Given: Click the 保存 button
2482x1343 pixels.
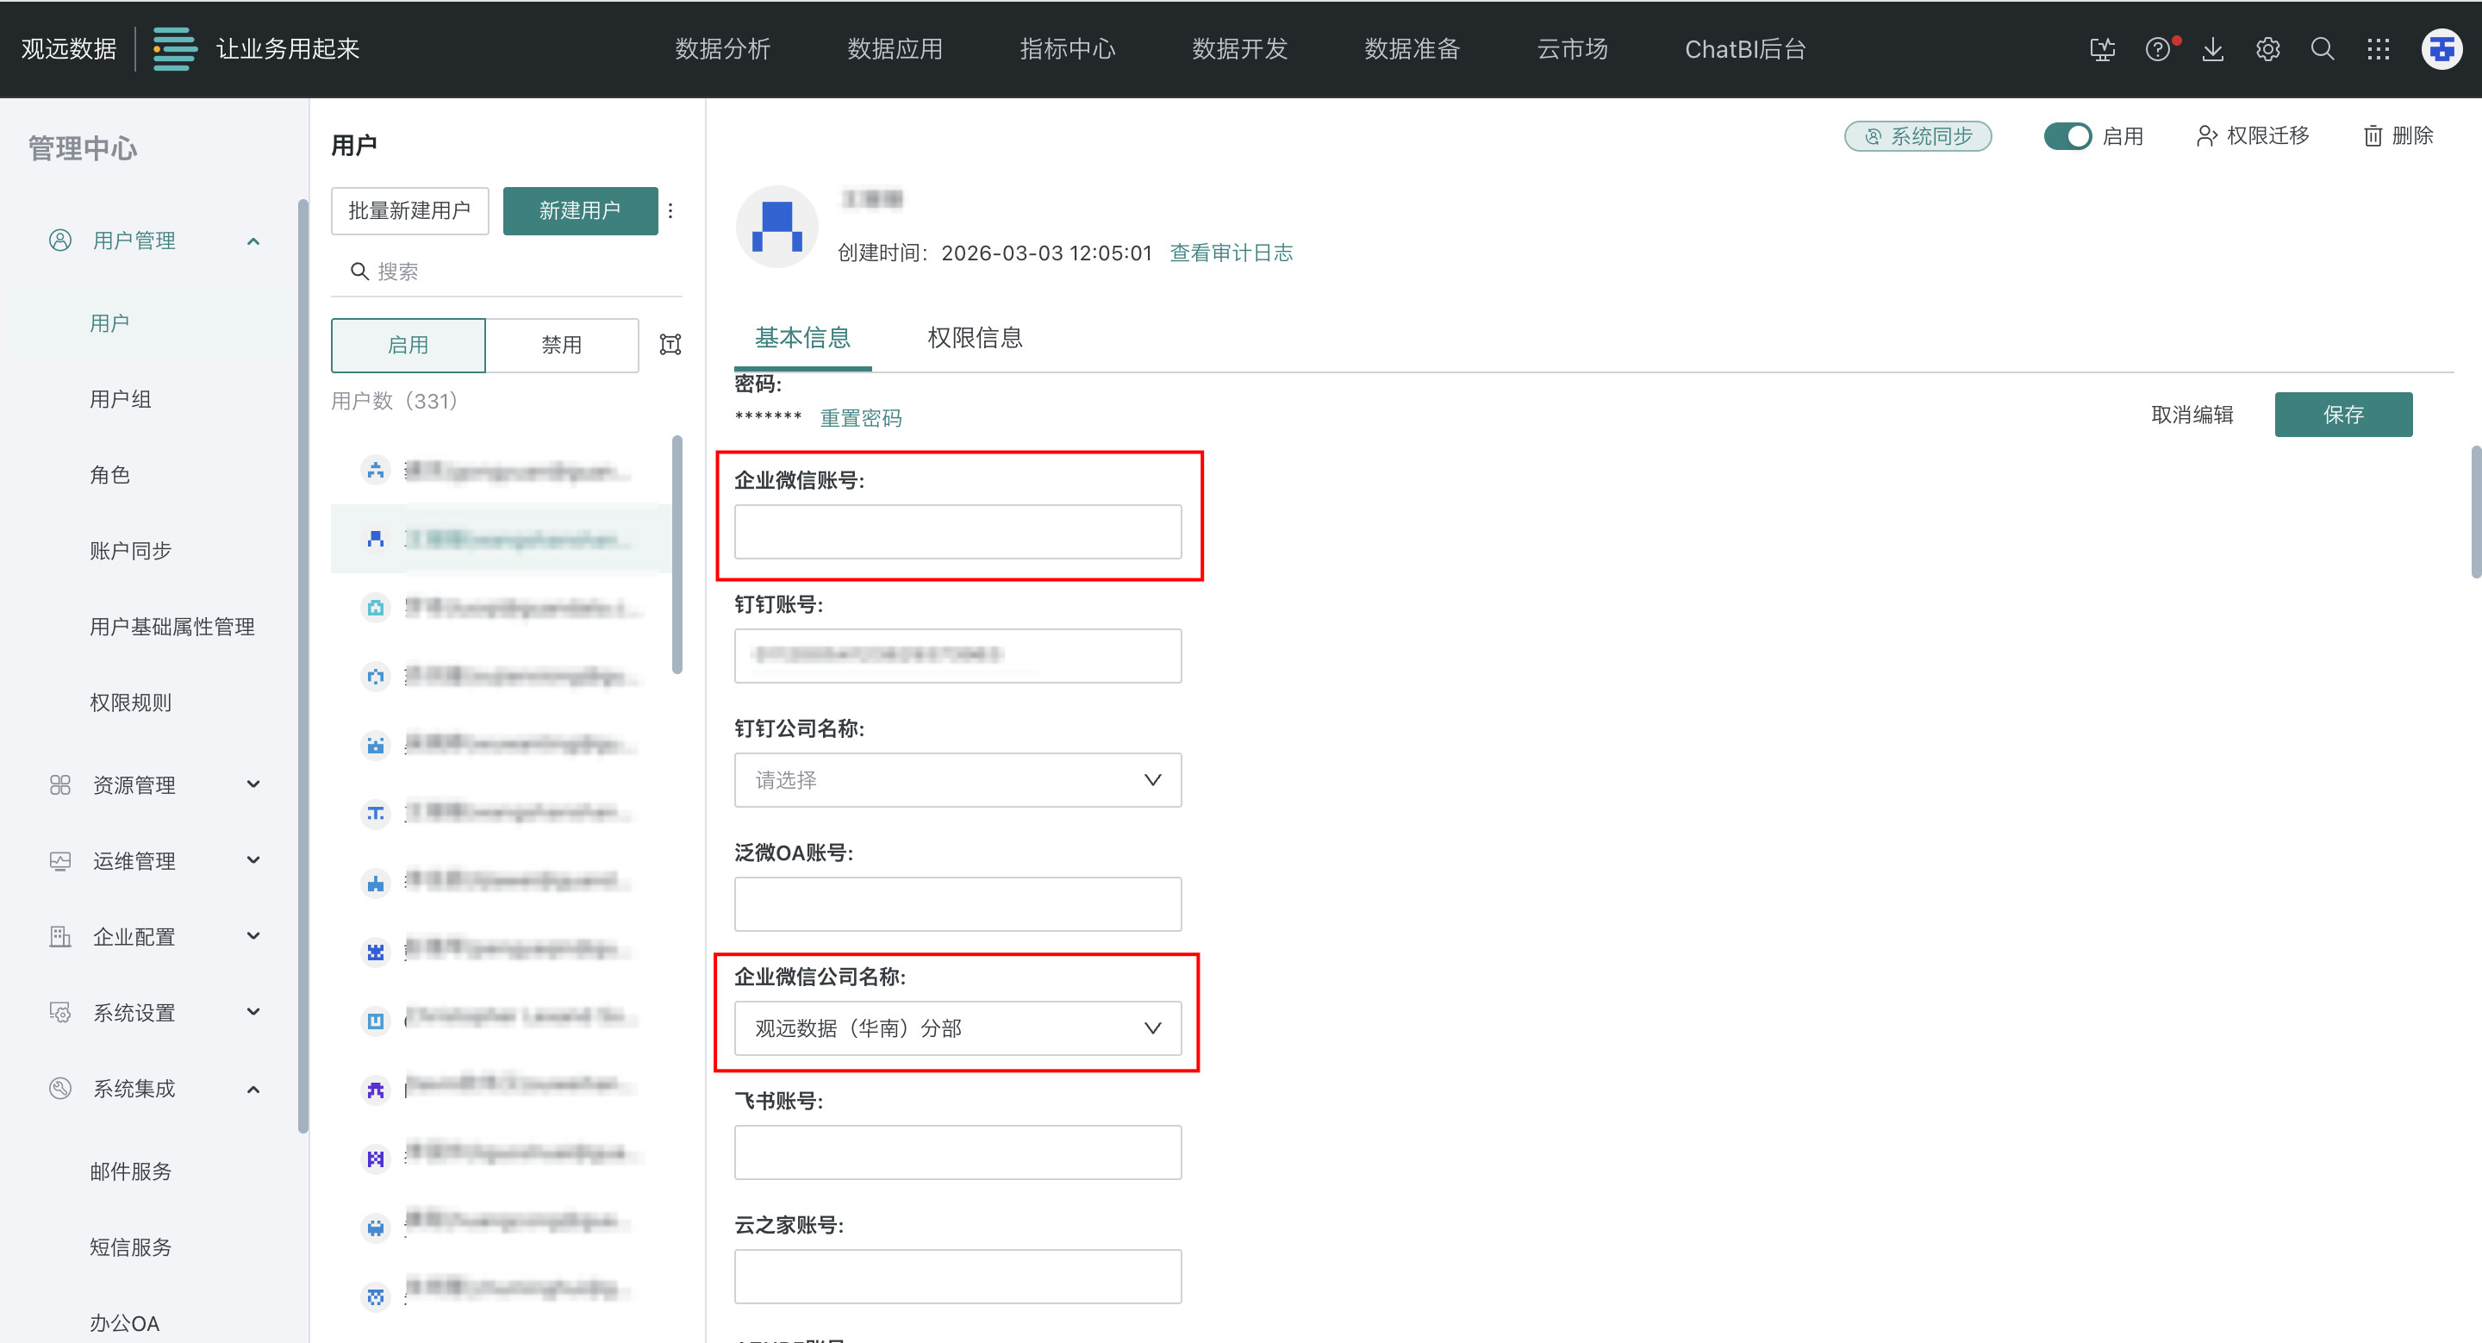Looking at the screenshot, I should point(2342,415).
